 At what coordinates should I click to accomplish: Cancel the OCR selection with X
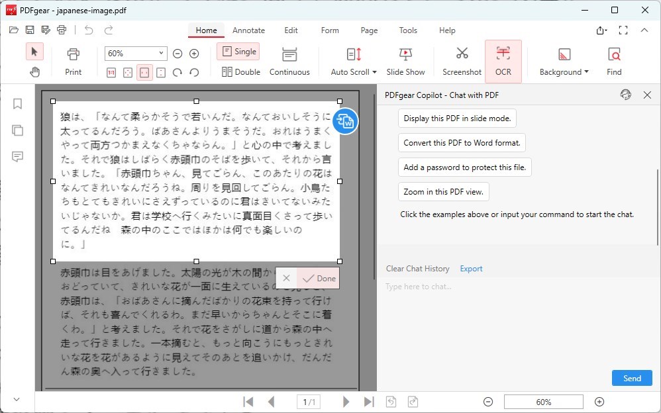[286, 278]
